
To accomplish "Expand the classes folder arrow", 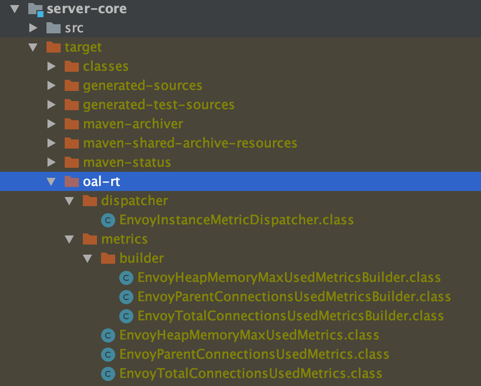I will 51,66.
